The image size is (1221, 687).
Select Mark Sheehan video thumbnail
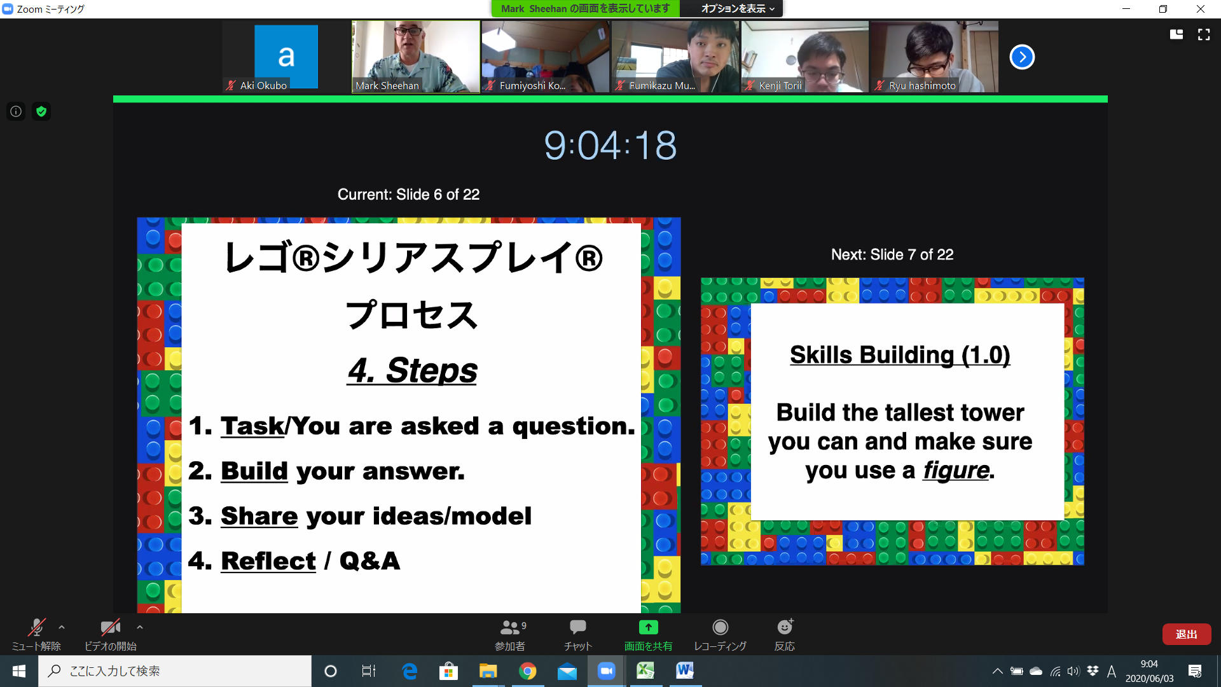(x=416, y=57)
